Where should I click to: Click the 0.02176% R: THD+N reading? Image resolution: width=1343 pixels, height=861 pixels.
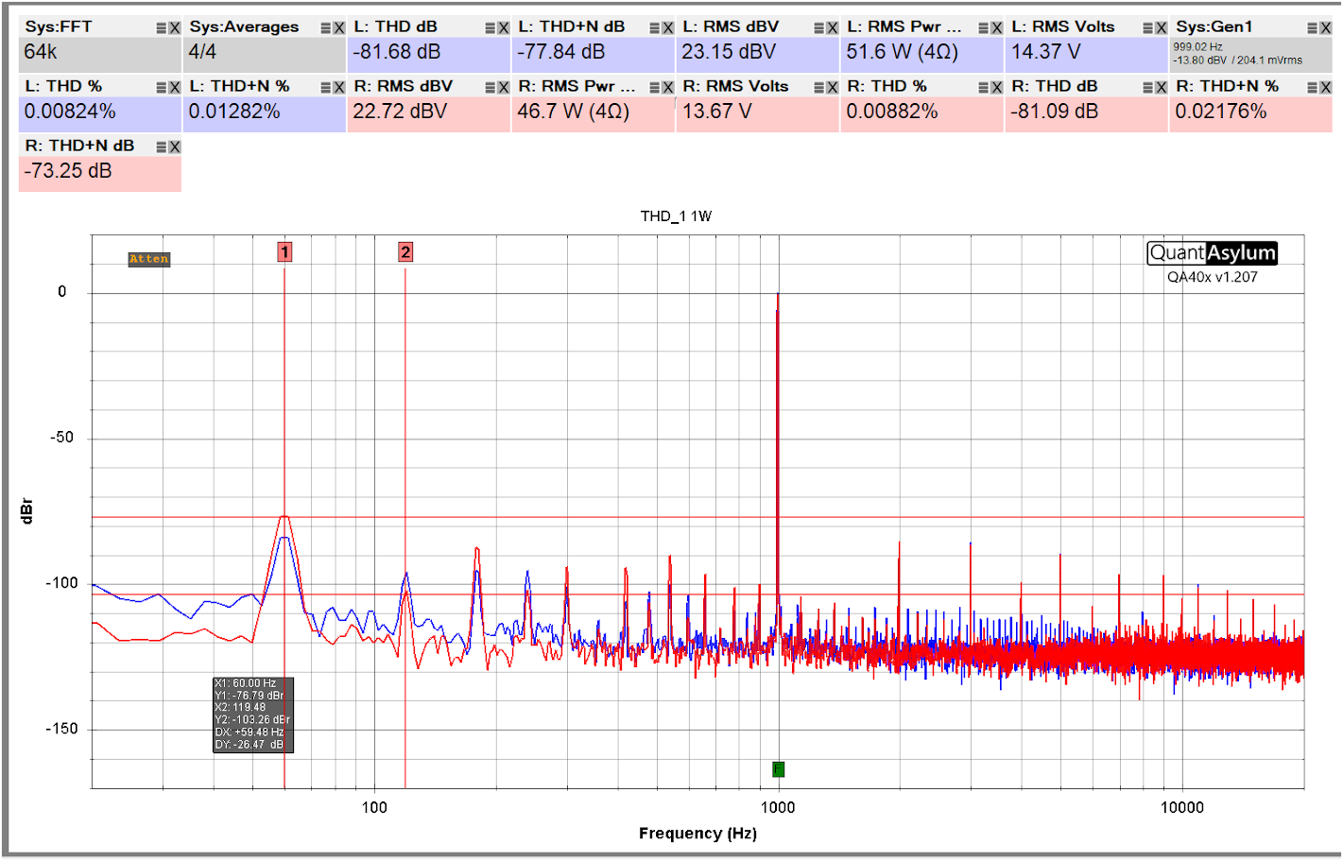[1221, 112]
